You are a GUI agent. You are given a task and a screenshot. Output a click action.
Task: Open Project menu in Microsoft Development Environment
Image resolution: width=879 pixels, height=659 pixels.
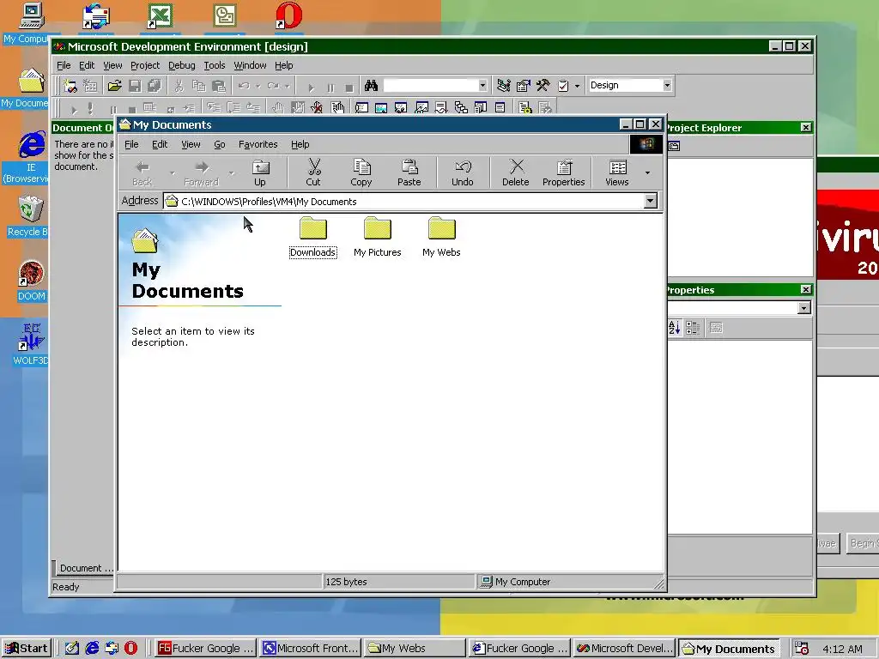point(145,65)
